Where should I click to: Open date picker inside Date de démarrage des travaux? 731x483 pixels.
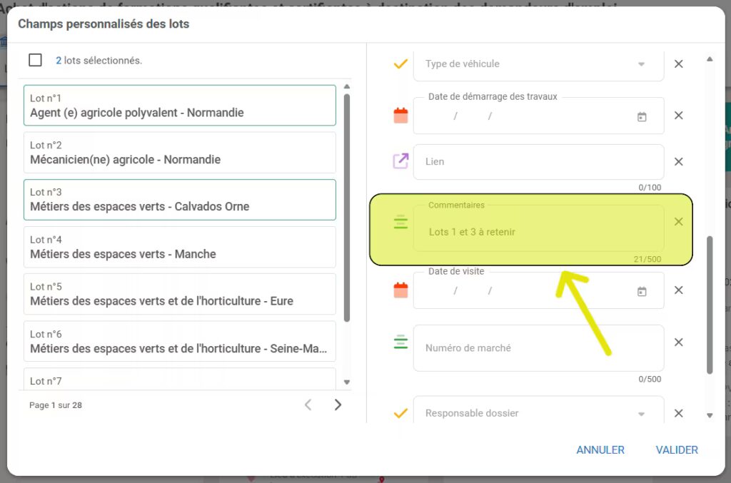[642, 115]
